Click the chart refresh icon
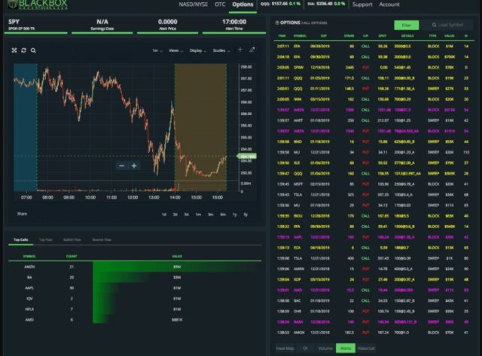The image size is (482, 356). [23, 50]
